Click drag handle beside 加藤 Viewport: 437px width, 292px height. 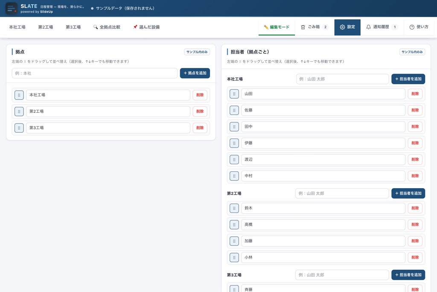click(x=234, y=241)
